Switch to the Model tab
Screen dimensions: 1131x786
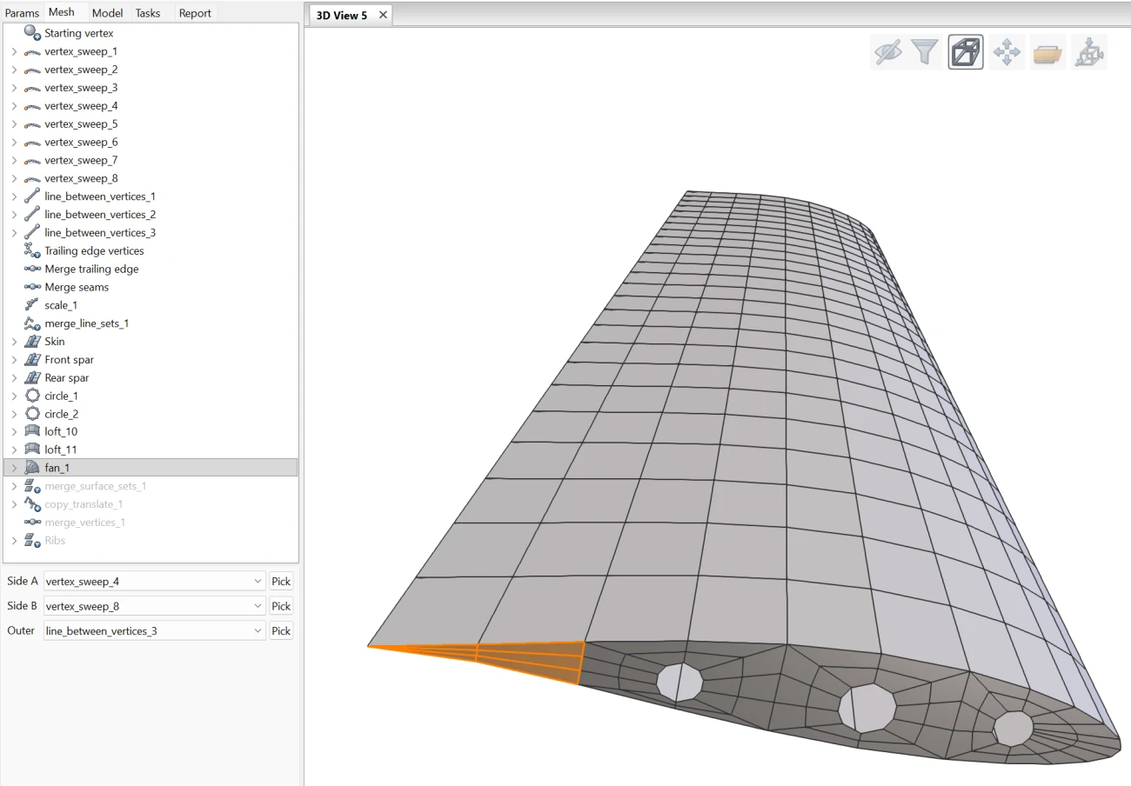(107, 13)
